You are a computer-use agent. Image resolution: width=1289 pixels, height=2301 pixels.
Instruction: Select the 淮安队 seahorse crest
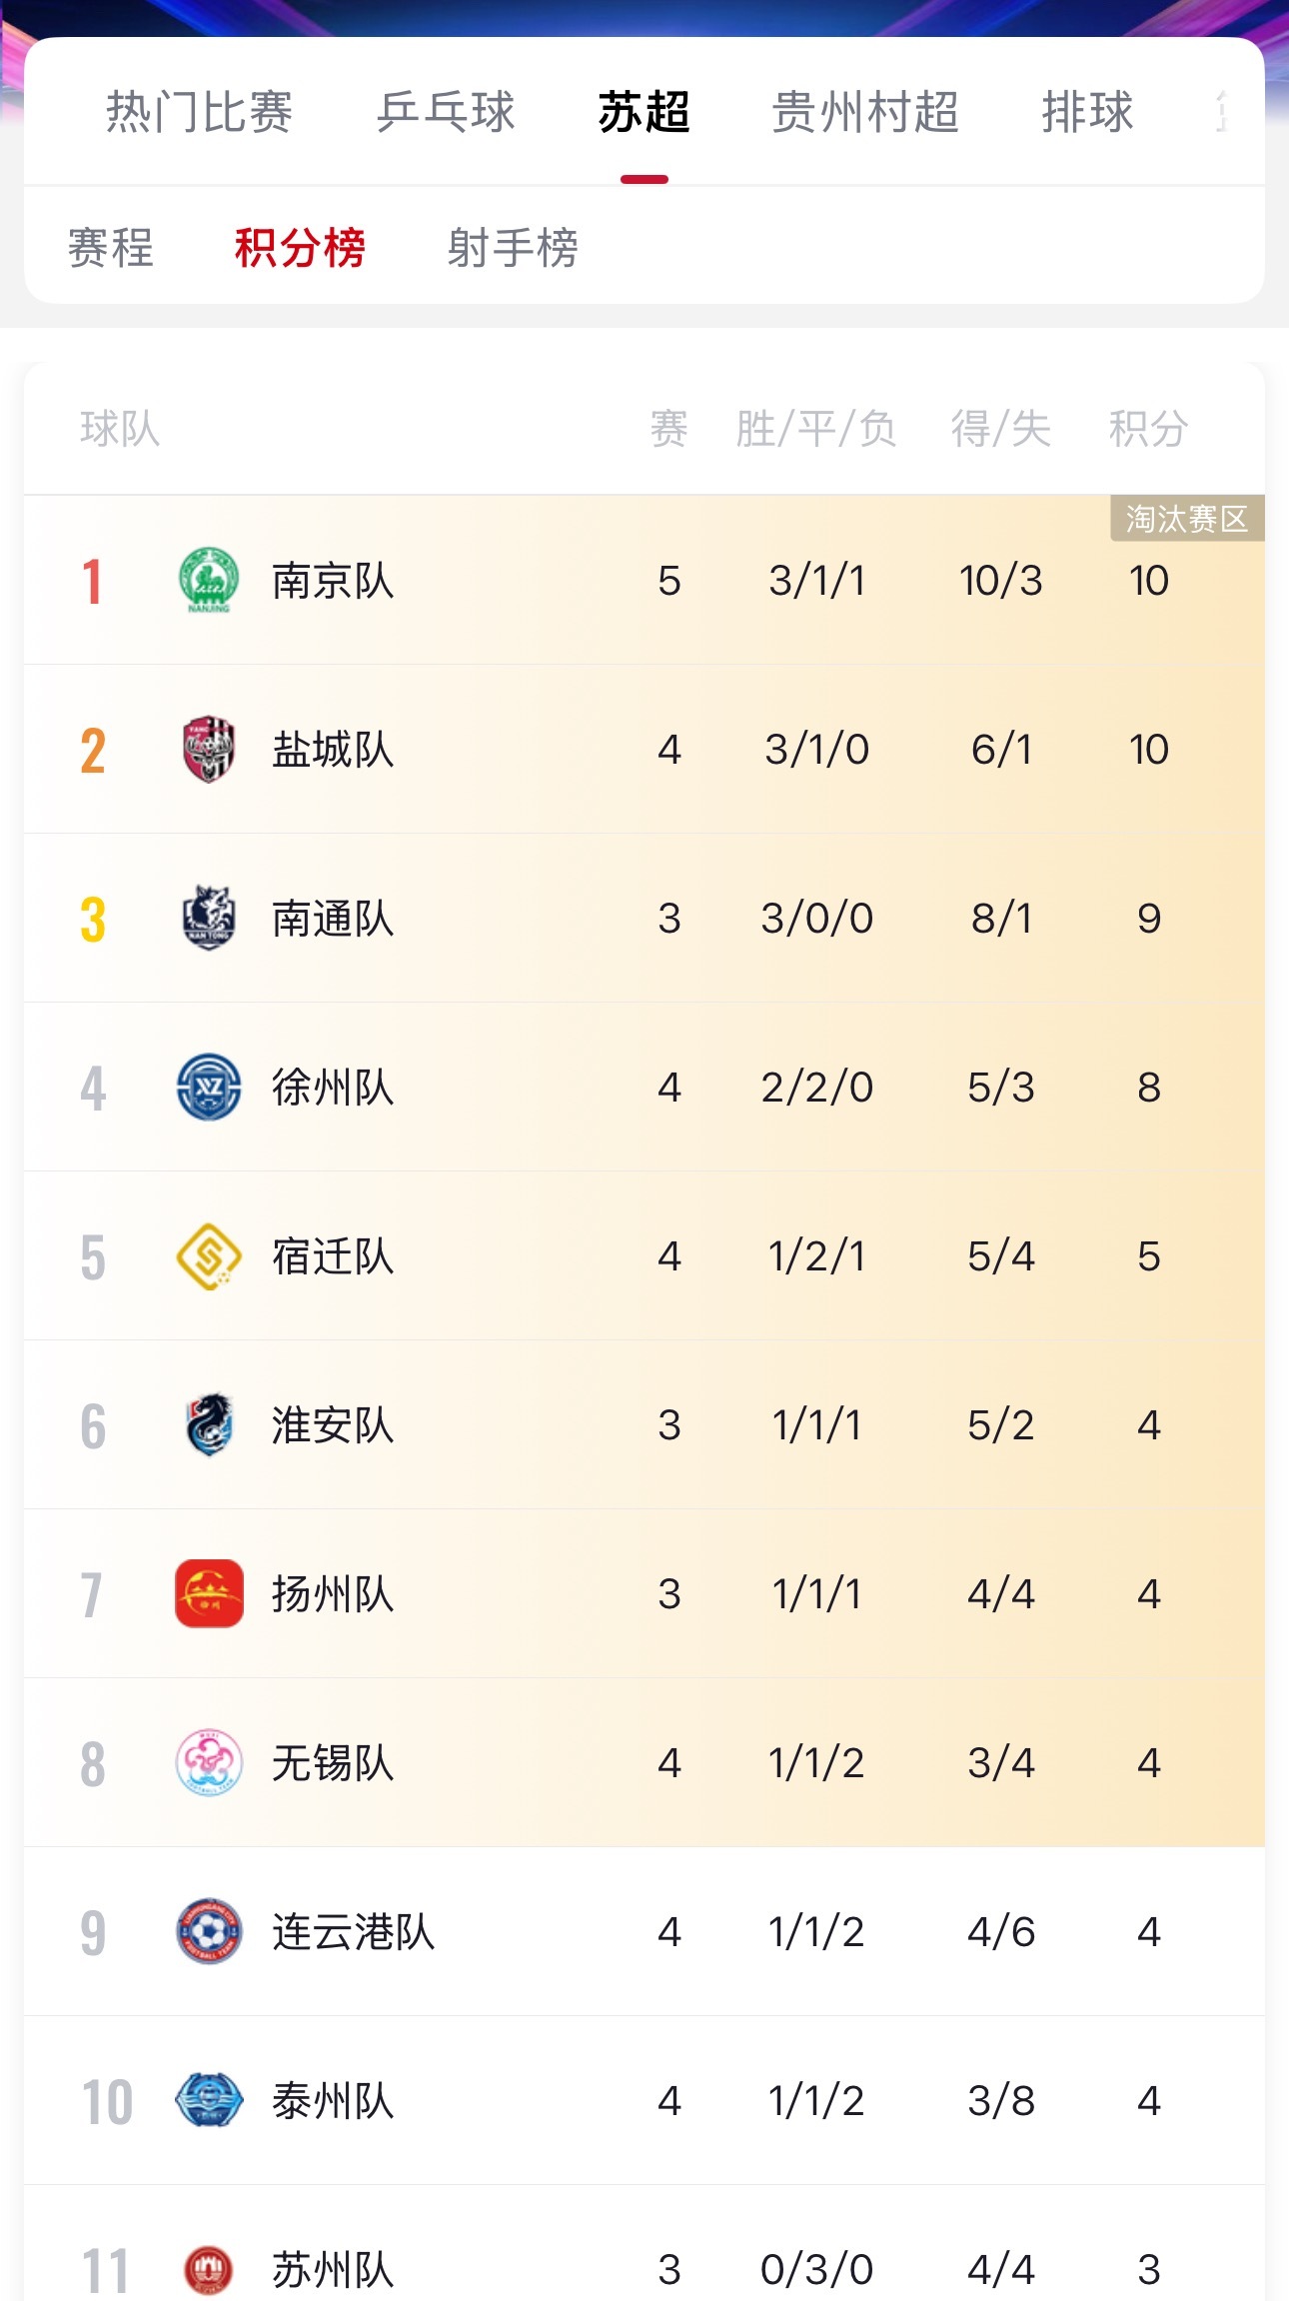point(209,1424)
